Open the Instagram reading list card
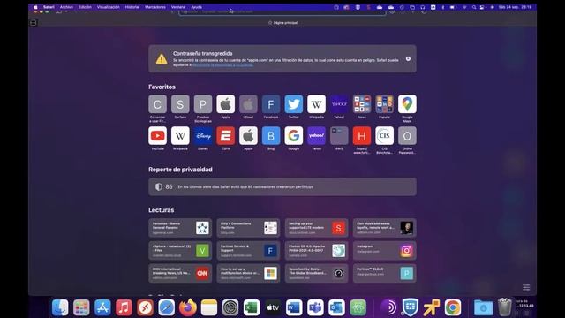565x318 pixels. pyautogui.click(x=385, y=251)
